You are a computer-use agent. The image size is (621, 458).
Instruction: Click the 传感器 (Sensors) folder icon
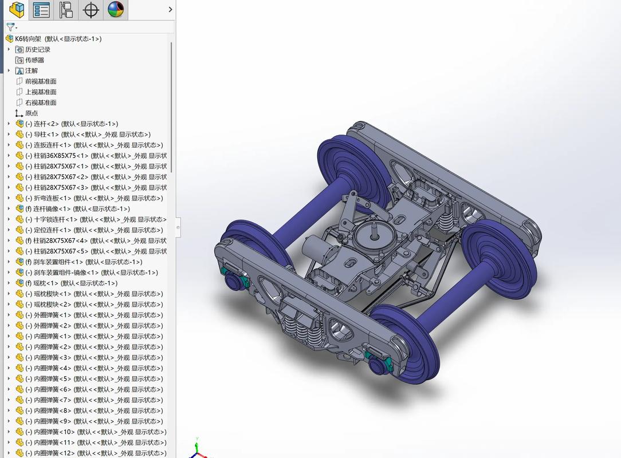pos(19,60)
